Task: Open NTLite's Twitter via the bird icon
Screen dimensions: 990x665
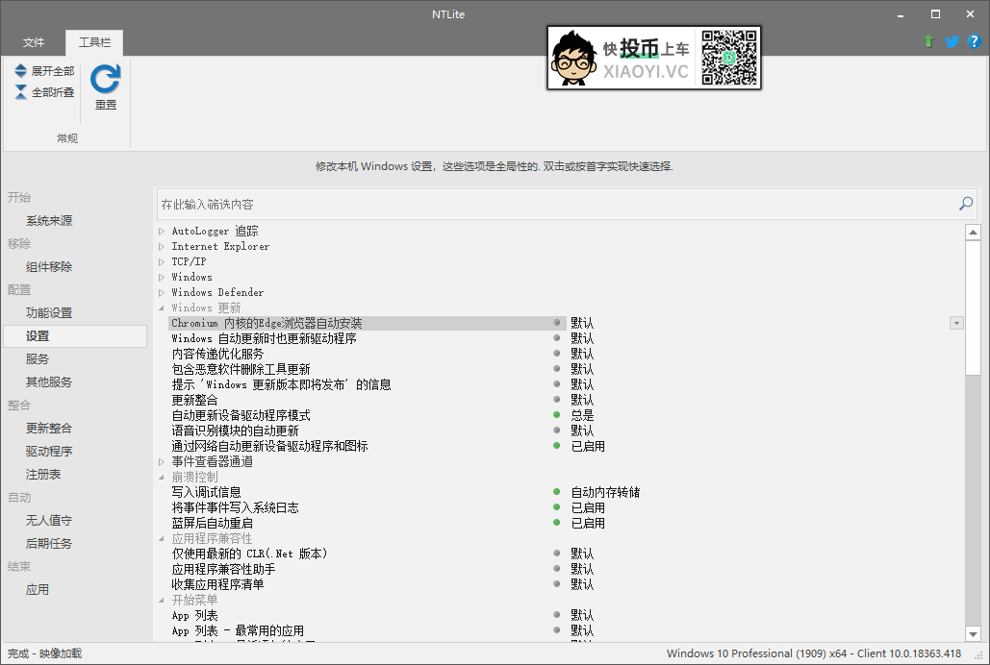Action: coord(952,41)
